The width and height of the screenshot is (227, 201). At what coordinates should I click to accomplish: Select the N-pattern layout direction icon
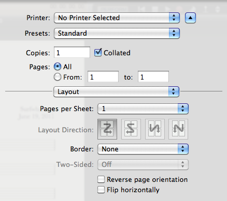(178, 129)
